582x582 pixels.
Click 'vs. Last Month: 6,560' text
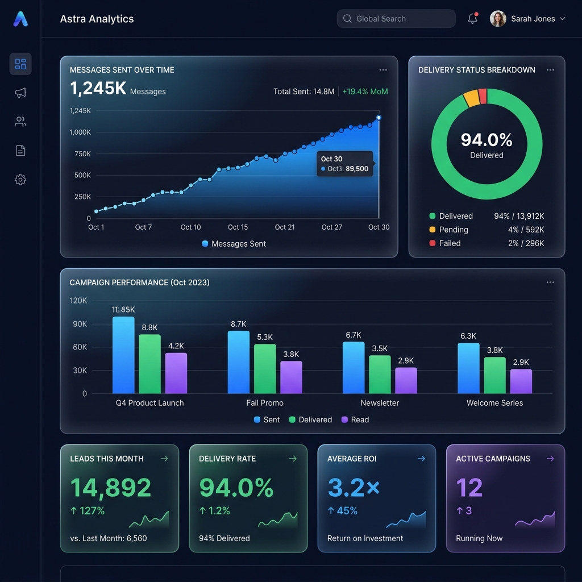pyautogui.click(x=109, y=538)
